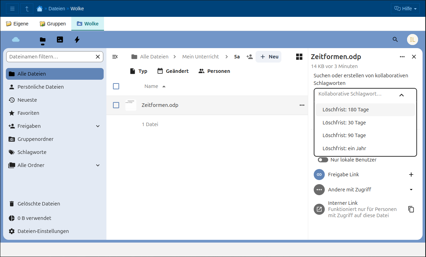Viewport: 426px width, 257px height.
Task: Add a new Freigabe Link
Action: pos(411,175)
